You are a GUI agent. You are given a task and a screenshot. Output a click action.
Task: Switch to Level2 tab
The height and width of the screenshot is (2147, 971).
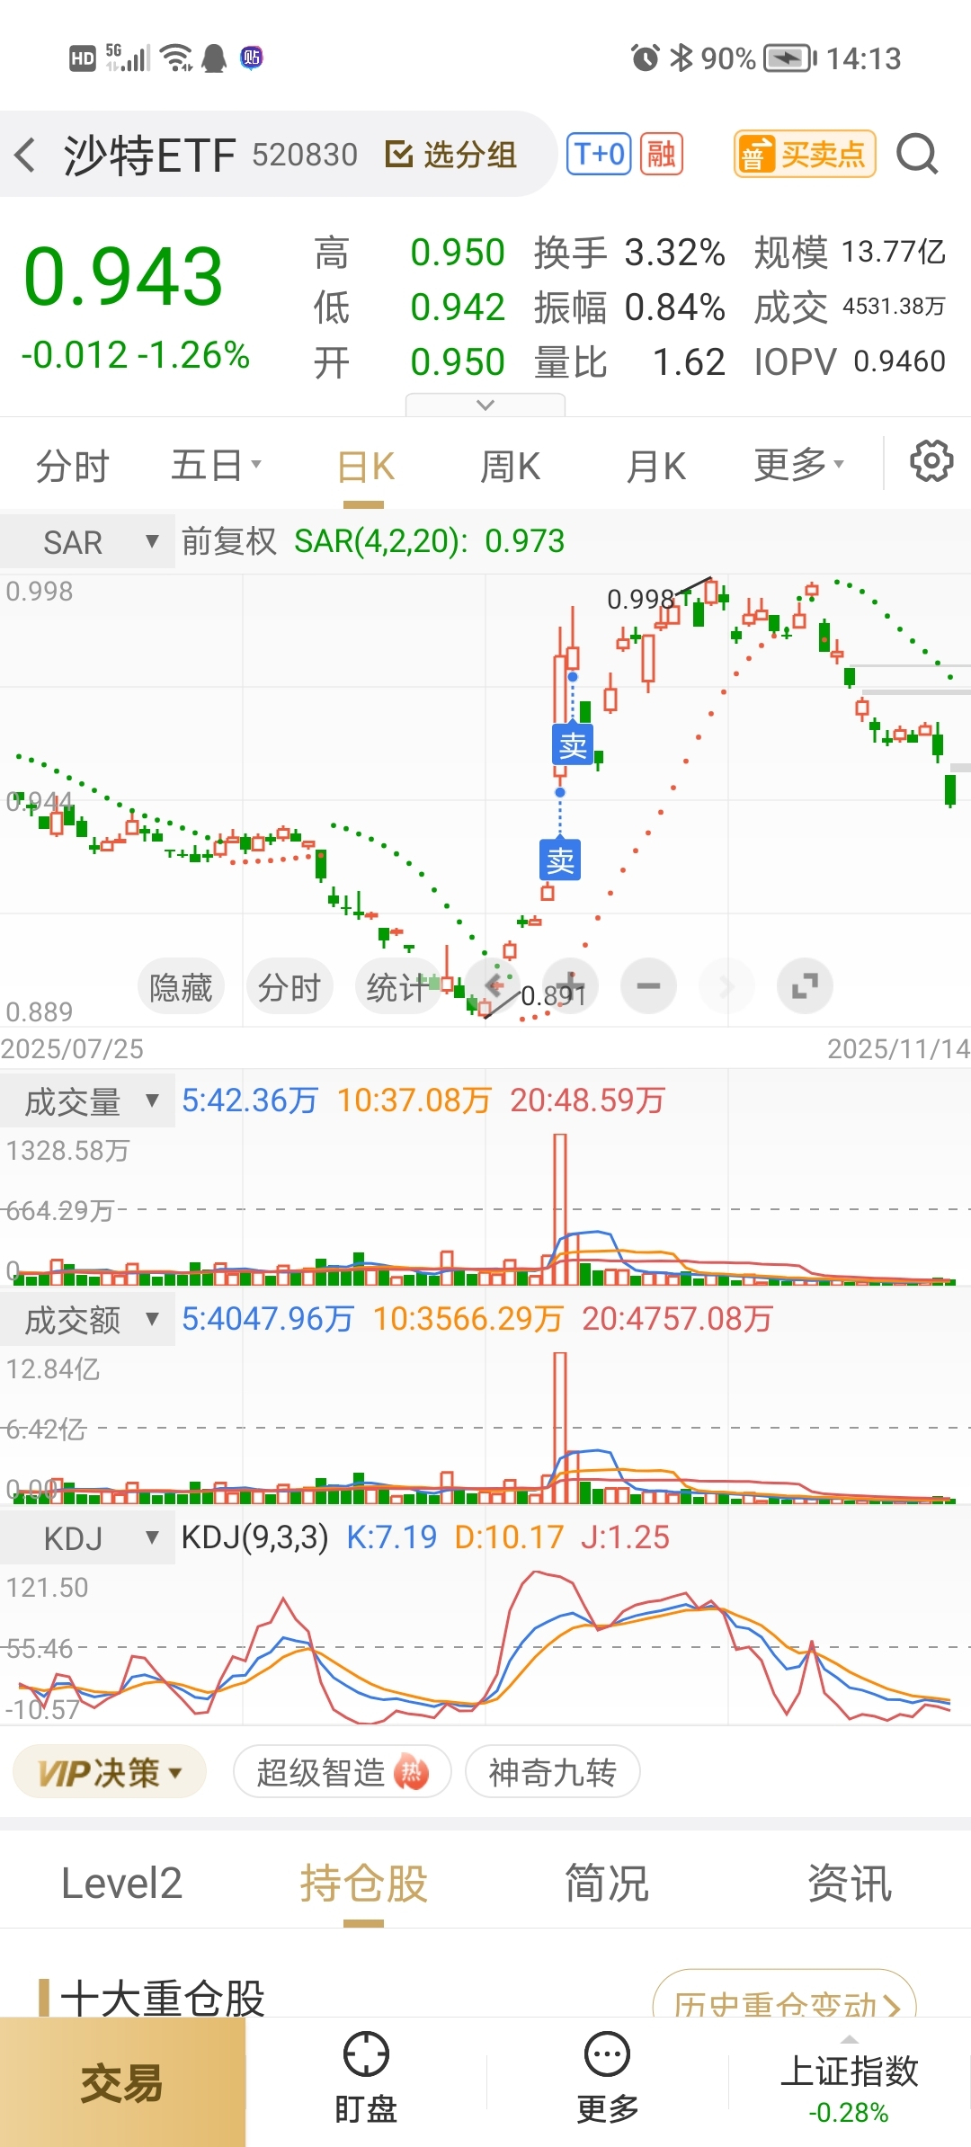point(121,1883)
